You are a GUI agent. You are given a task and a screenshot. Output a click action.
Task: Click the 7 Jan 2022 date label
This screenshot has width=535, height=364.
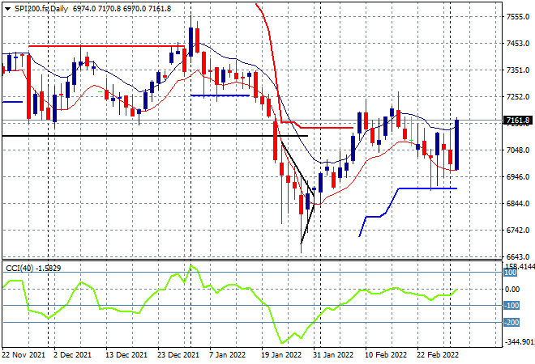[227, 355]
